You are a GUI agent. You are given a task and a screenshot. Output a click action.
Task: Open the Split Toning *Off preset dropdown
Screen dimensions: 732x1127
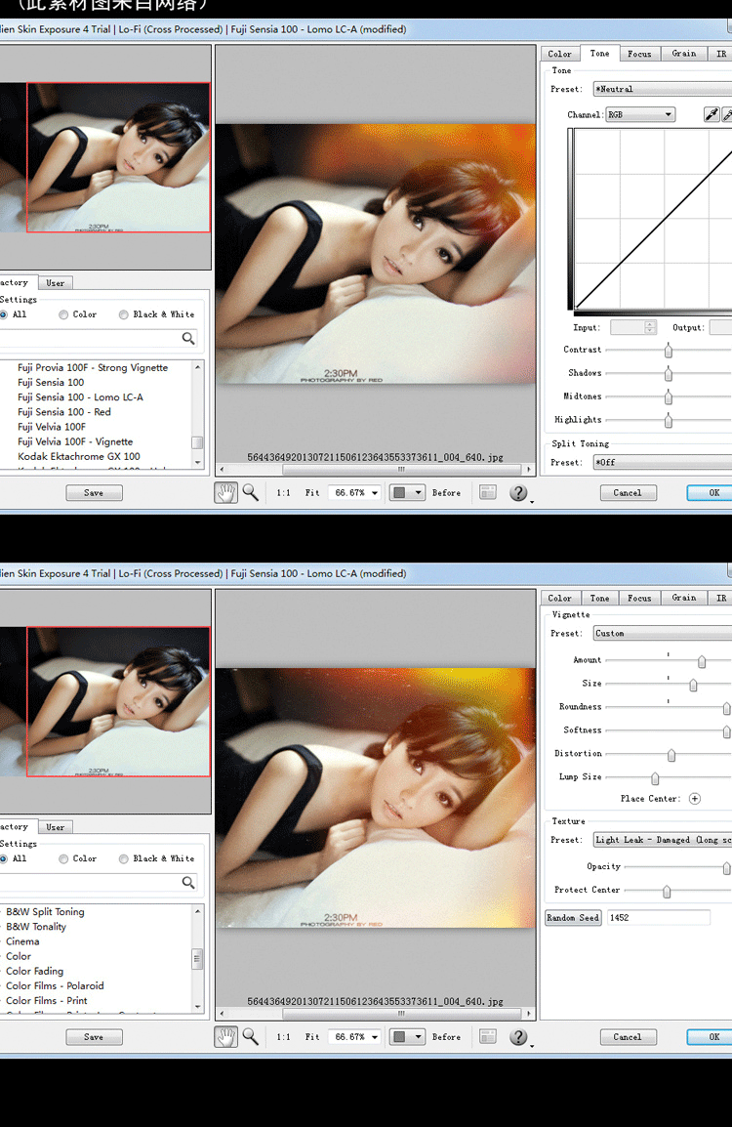663,462
